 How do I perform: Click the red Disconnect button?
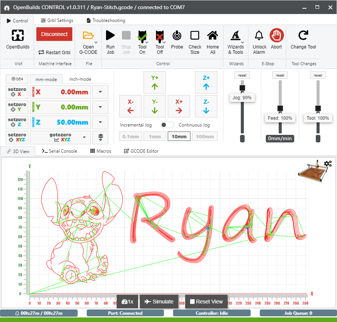pos(54,34)
